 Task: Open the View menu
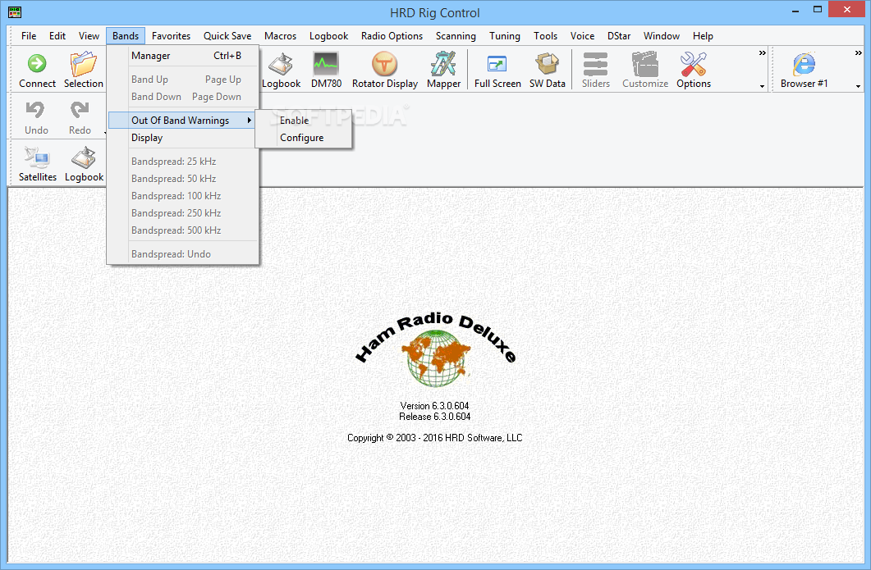pyautogui.click(x=89, y=35)
